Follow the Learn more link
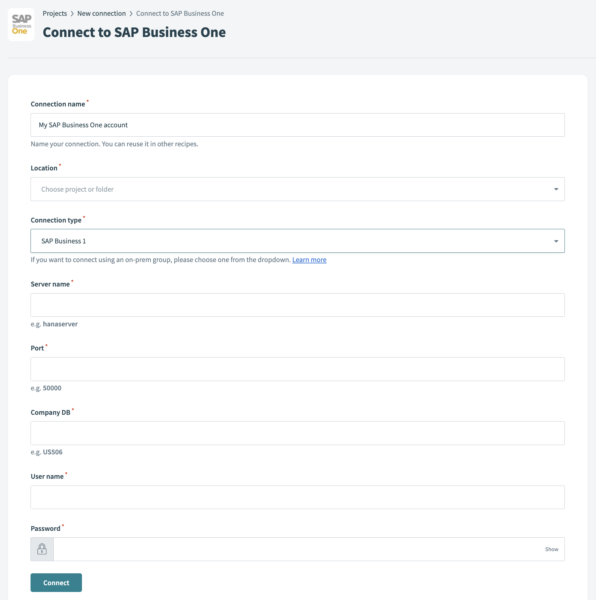Image resolution: width=596 pixels, height=600 pixels. (x=309, y=259)
